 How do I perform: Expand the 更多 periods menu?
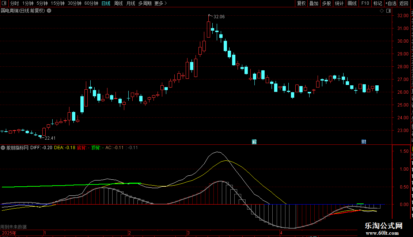pyautogui.click(x=160, y=3)
